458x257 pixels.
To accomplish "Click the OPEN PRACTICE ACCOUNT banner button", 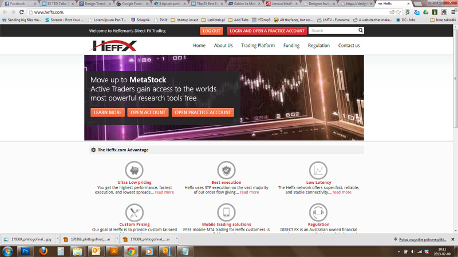I will 203,112.
